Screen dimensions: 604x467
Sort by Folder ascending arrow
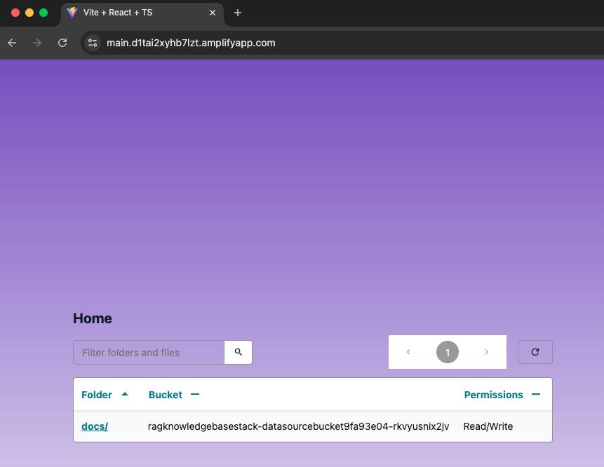pos(125,394)
